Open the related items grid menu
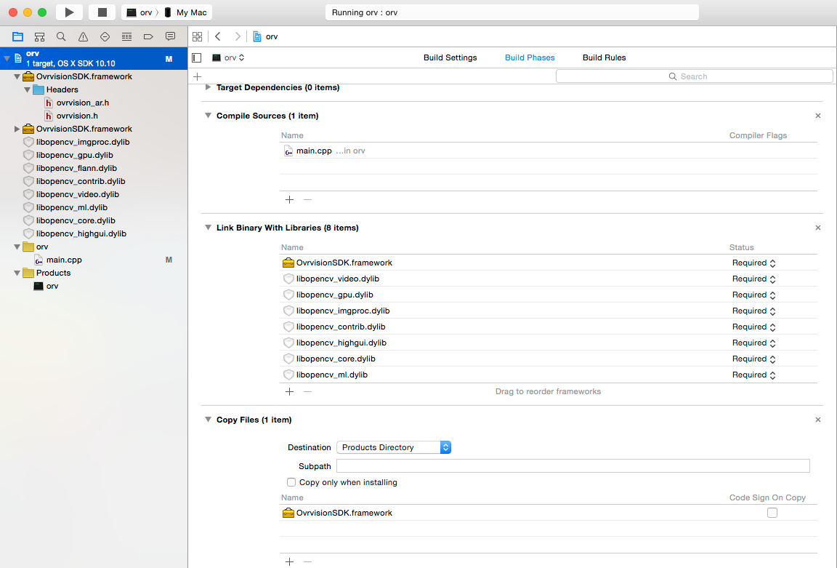This screenshot has height=568, width=837. [198, 36]
